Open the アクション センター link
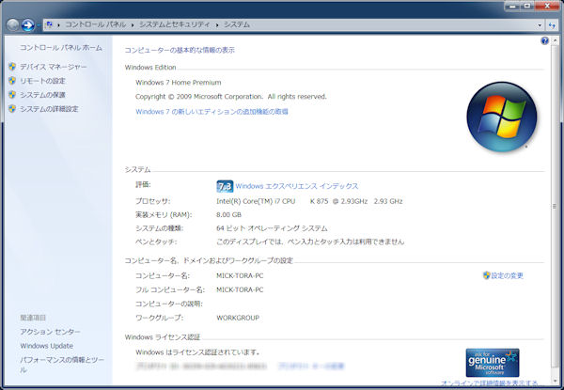Viewport: 564px width, 390px height. coord(51,332)
